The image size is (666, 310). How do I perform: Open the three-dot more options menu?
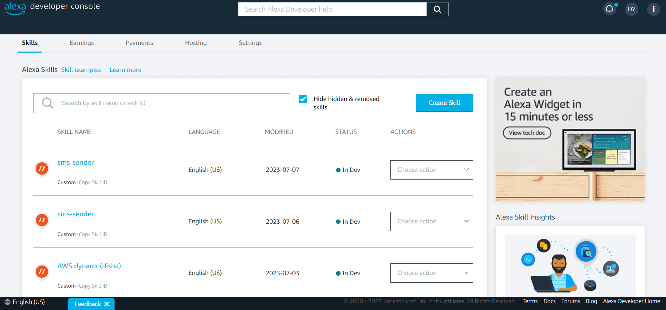pyautogui.click(x=653, y=9)
